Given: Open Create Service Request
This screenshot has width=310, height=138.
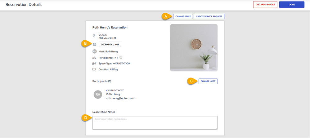Looking at the screenshot, I should tap(209, 16).
